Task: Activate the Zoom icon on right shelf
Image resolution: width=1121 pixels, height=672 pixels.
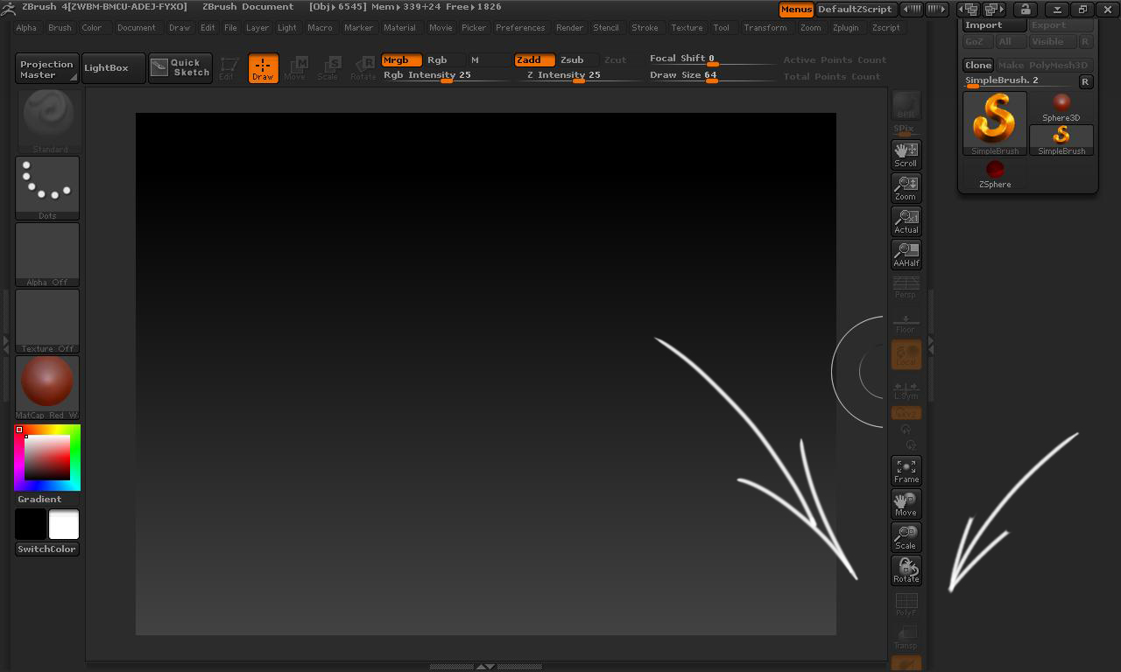Action: click(906, 187)
